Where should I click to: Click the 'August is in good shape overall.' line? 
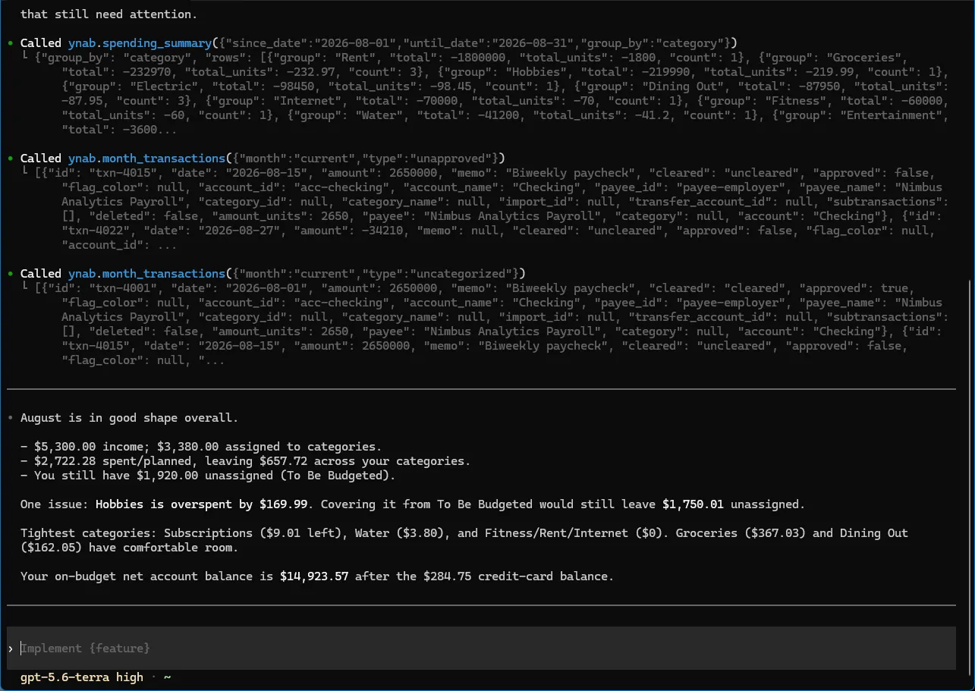click(129, 418)
